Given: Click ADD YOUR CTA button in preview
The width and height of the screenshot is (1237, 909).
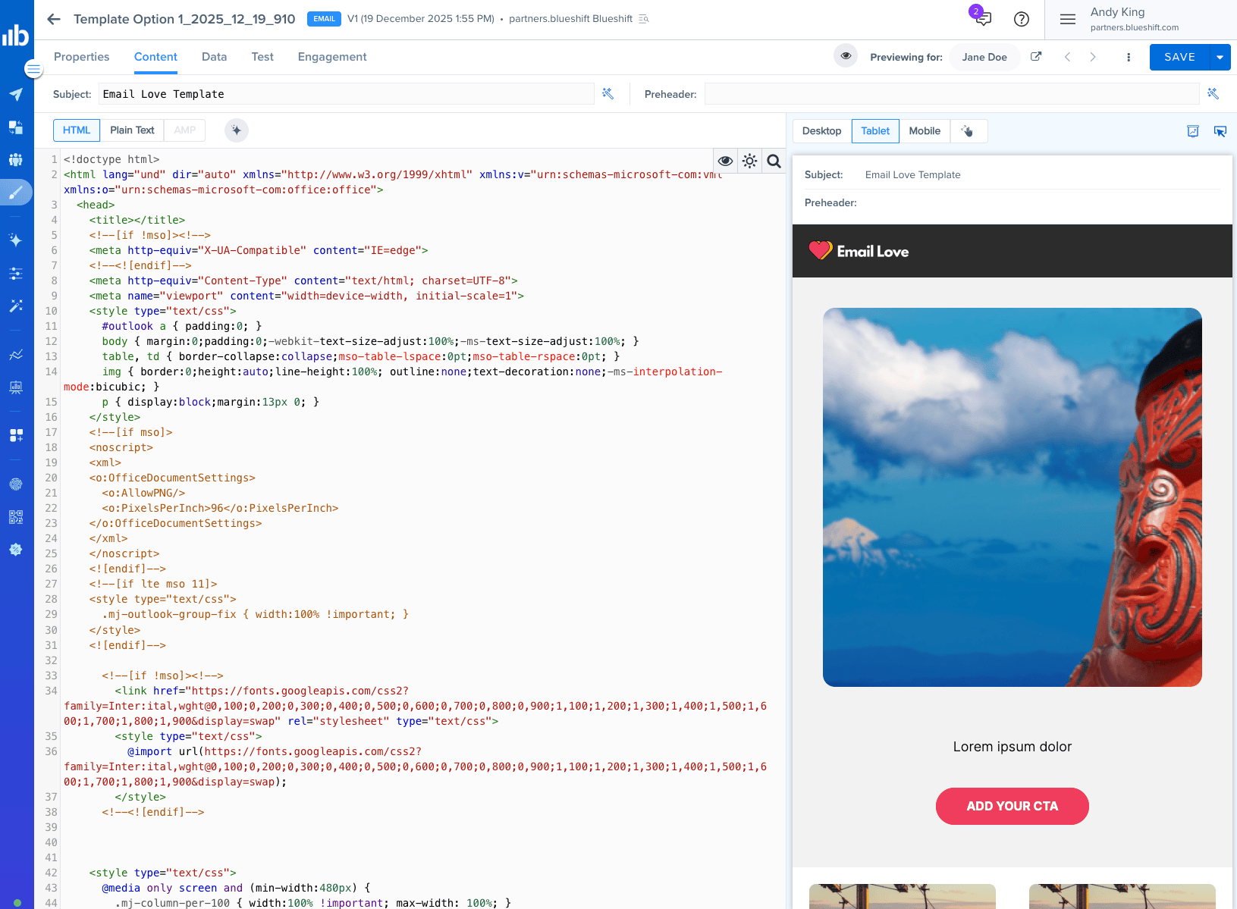Looking at the screenshot, I should coord(1013,806).
